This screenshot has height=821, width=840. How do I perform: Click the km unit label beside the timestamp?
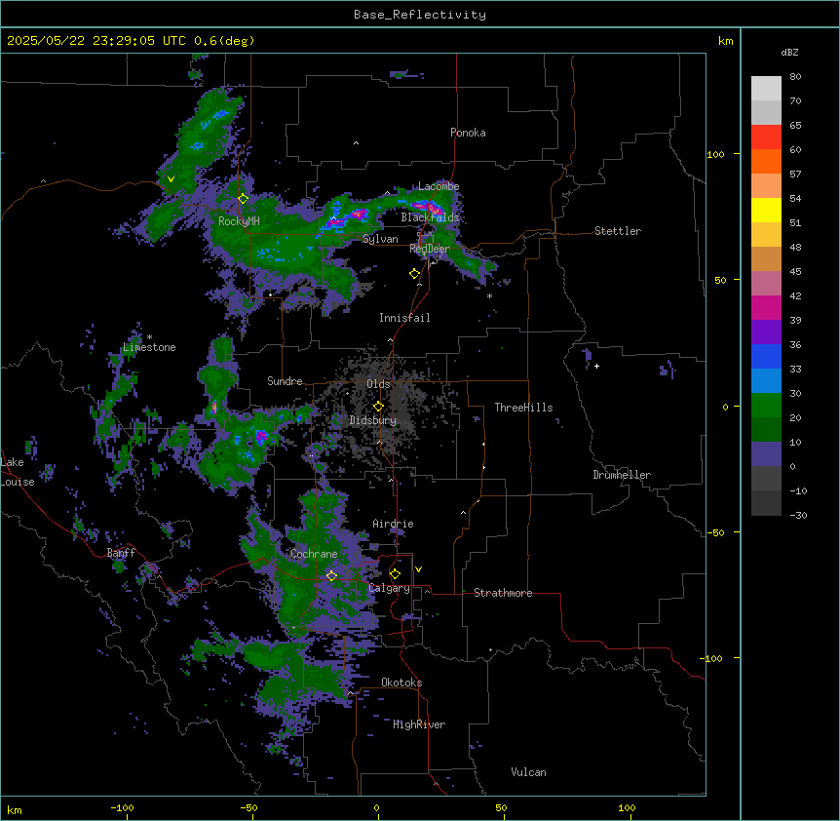click(x=726, y=41)
